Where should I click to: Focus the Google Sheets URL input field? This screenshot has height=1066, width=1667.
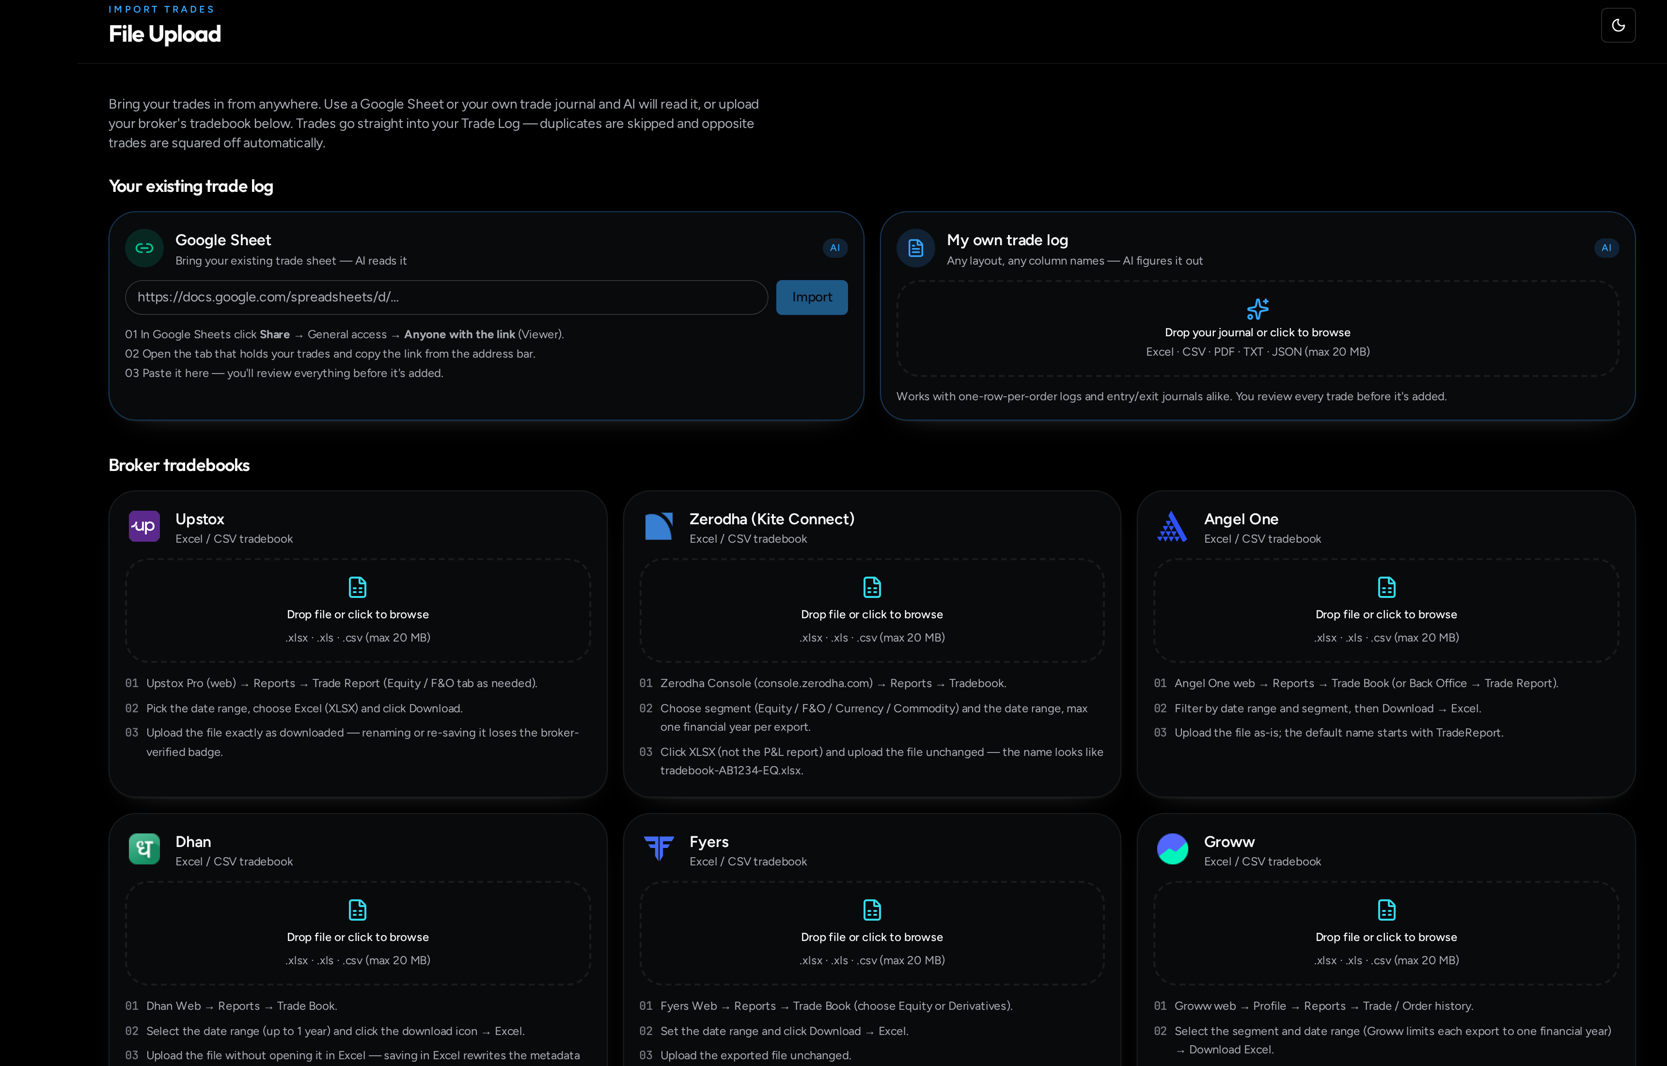[446, 297]
